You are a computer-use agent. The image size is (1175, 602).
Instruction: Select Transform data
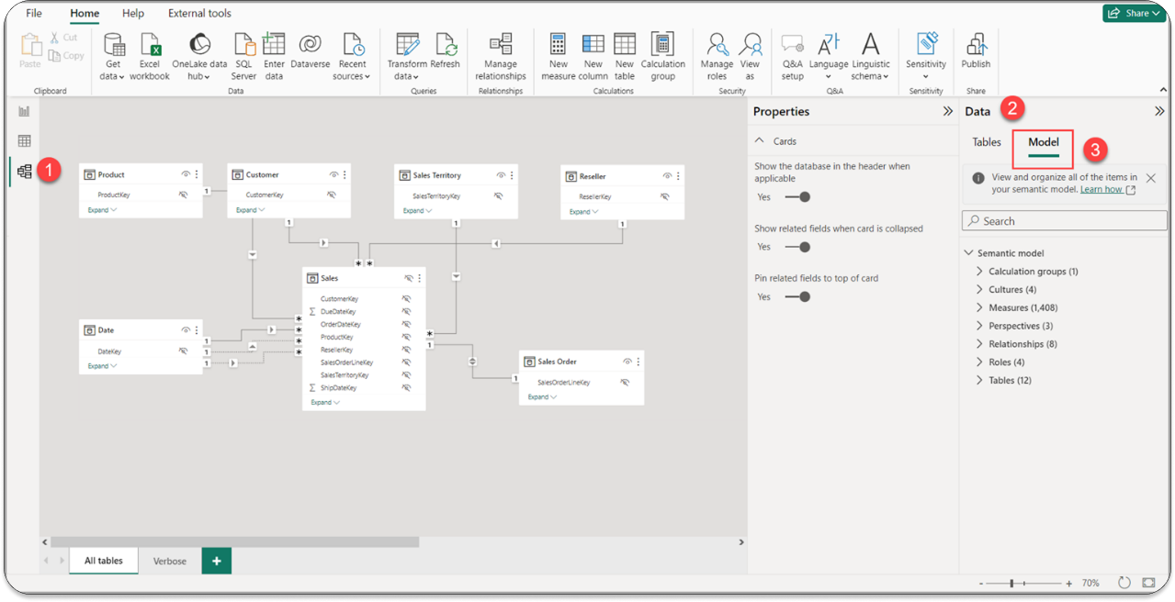[407, 55]
